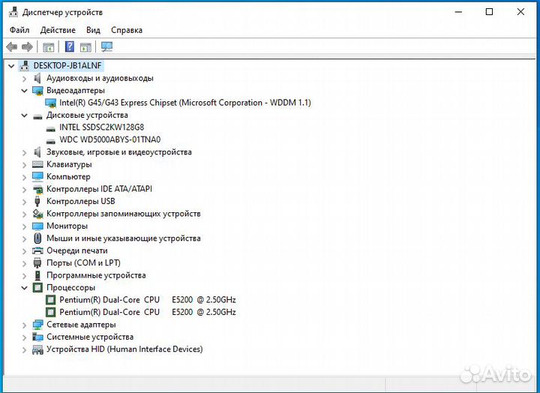Collapse the Дисковые устройства category arrow
The height and width of the screenshot is (393, 540).
tap(24, 115)
